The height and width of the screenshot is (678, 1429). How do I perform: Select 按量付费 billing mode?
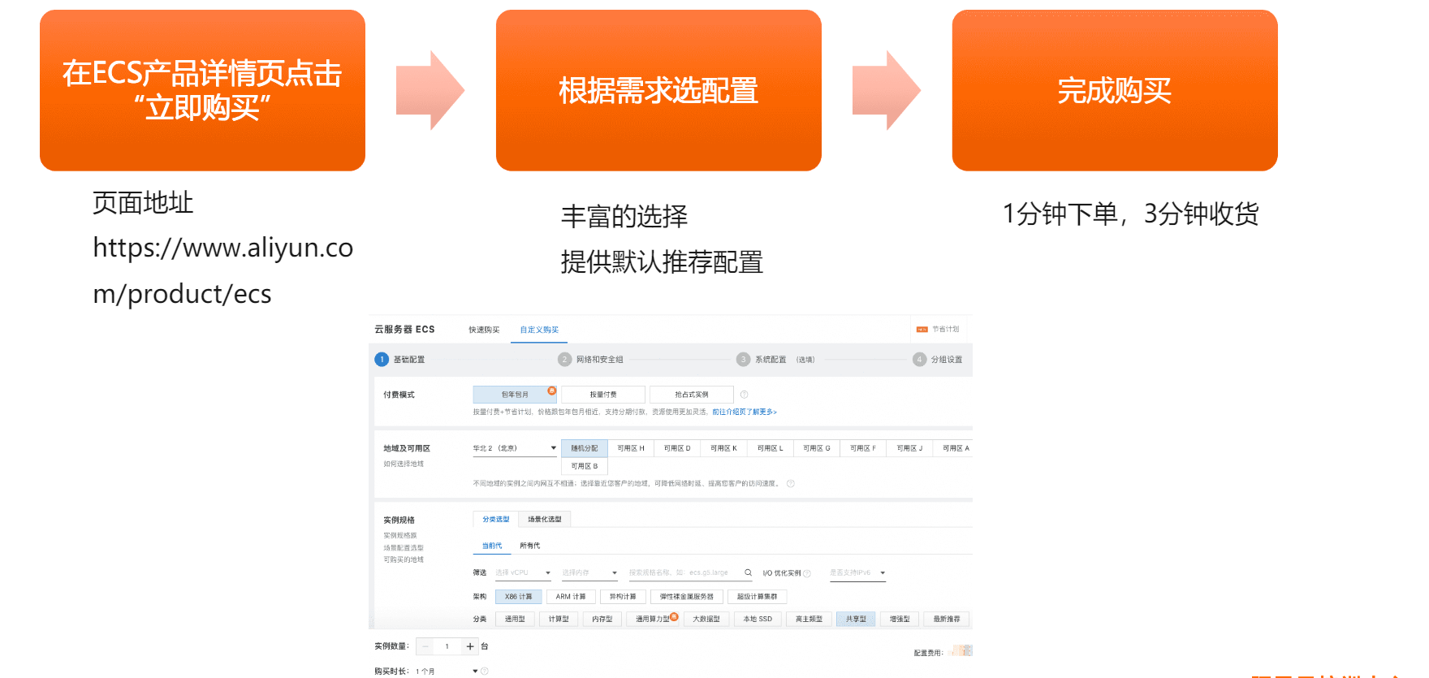coord(603,395)
